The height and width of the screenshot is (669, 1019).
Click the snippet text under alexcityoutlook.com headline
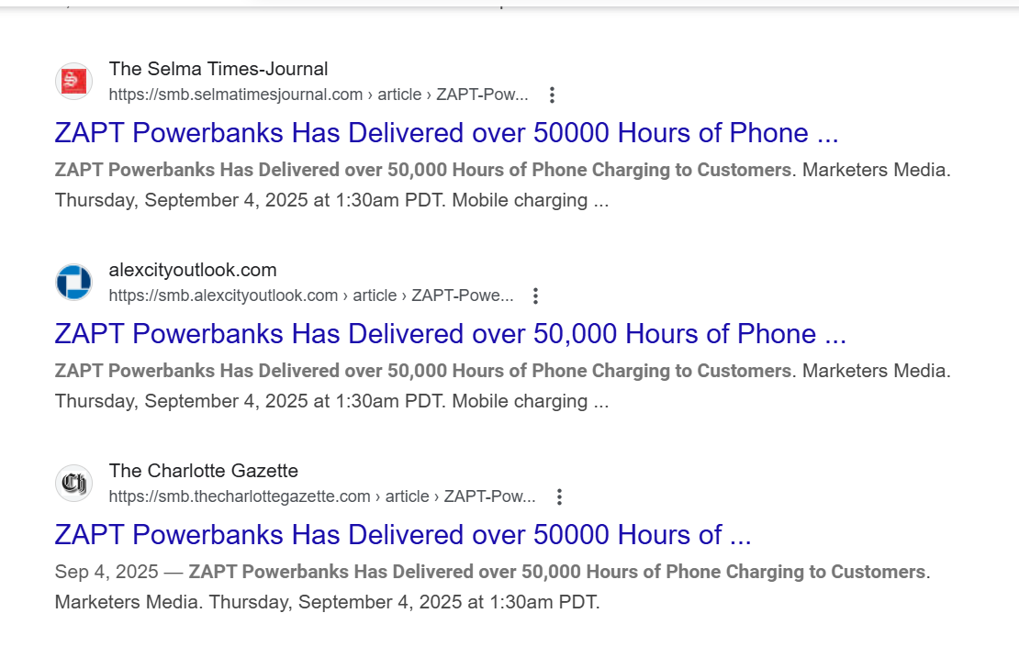(x=422, y=371)
